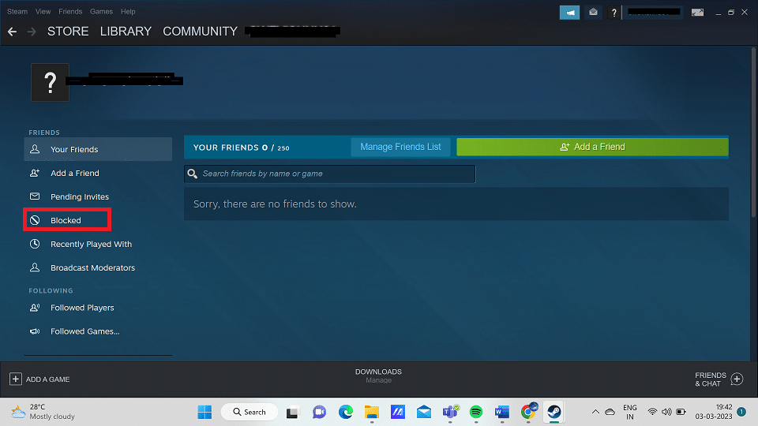Viewport: 758px width, 426px height.
Task: Open the Games menu
Action: [101, 12]
